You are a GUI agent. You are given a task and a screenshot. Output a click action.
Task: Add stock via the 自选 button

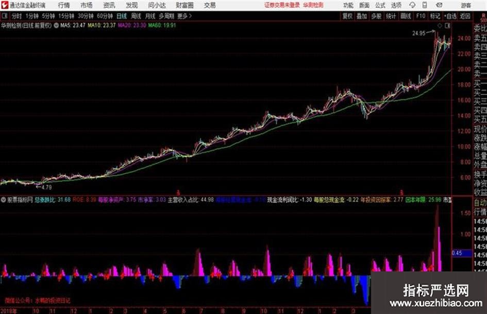click(x=450, y=16)
